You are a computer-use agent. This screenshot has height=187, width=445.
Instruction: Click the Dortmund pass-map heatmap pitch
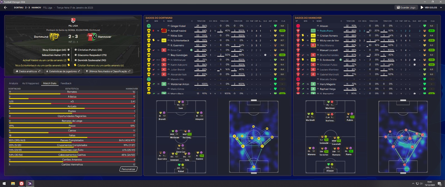click(x=254, y=137)
